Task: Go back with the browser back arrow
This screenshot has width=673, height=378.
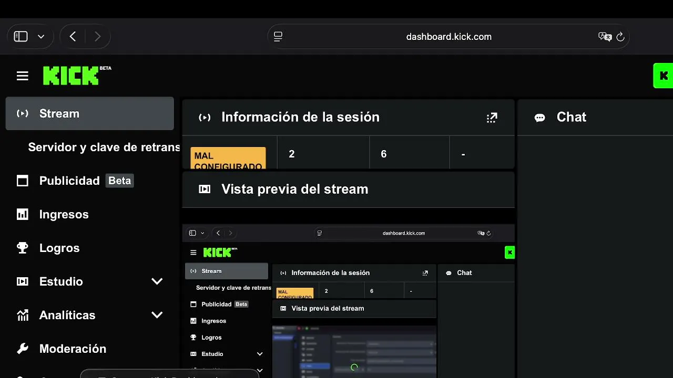Action: click(x=73, y=36)
